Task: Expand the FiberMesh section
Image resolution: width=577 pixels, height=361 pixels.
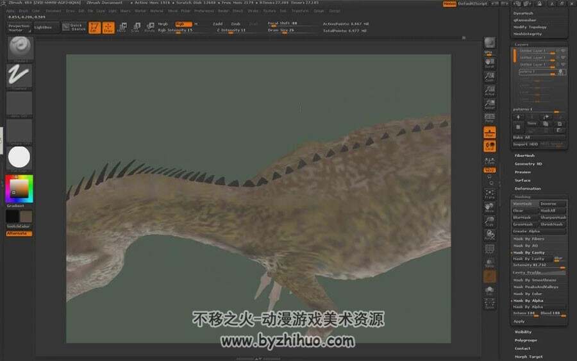Action: (x=524, y=156)
